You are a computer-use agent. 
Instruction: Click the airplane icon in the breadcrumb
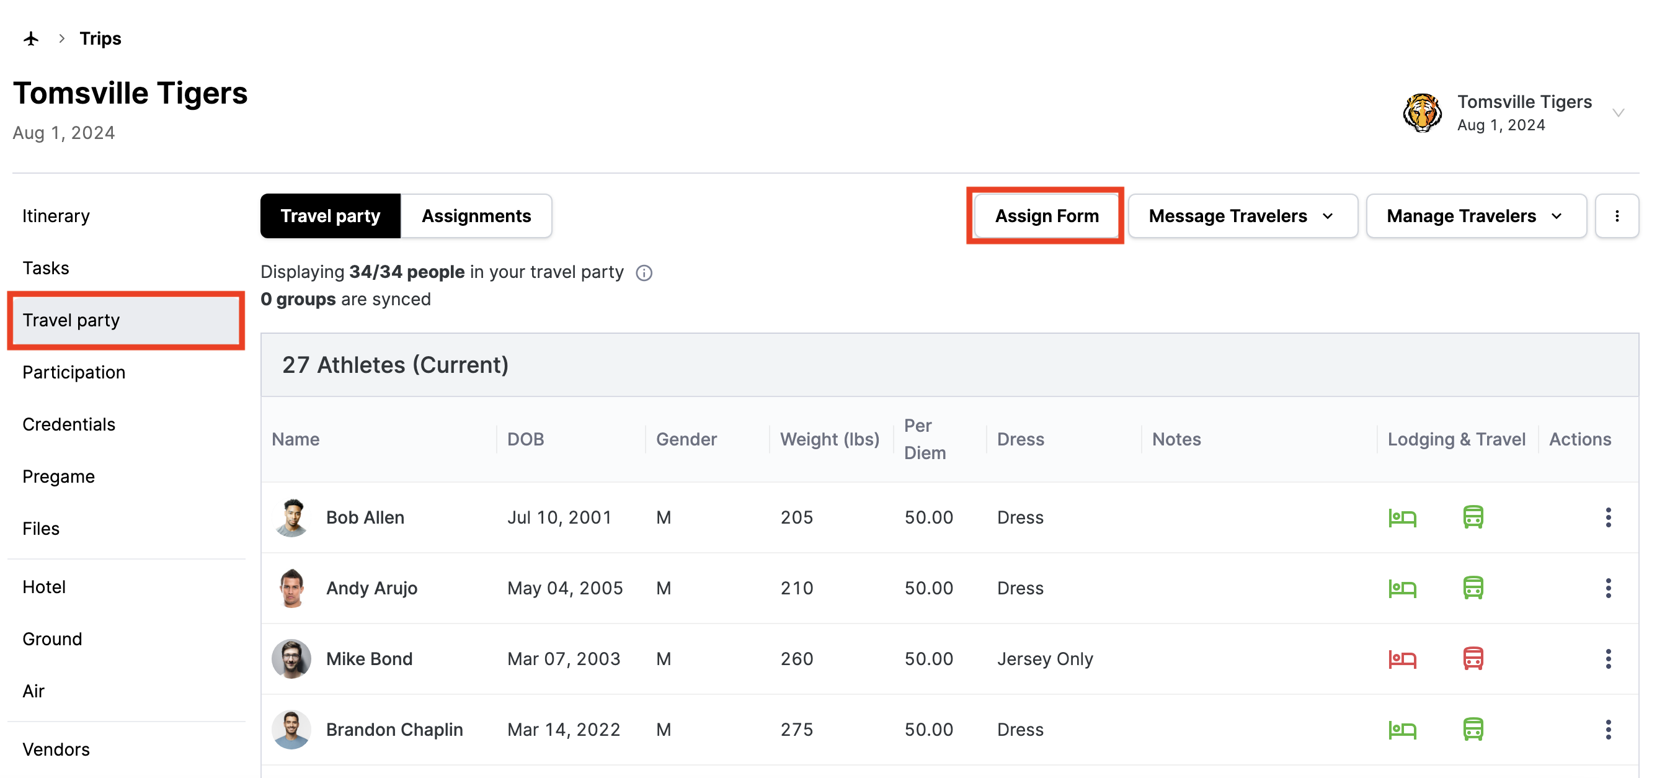pyautogui.click(x=30, y=38)
